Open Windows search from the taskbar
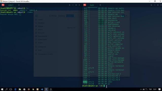The height and width of the screenshot is (91, 162). tap(6, 89)
